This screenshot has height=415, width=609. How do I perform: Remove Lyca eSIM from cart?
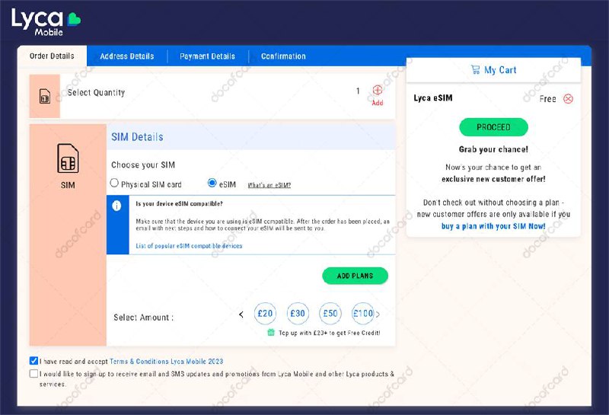tap(568, 99)
